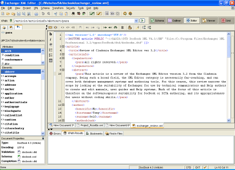Screen dimensions: 235x170
Task: Click the Save floppy disk icon
Action: [19, 14]
